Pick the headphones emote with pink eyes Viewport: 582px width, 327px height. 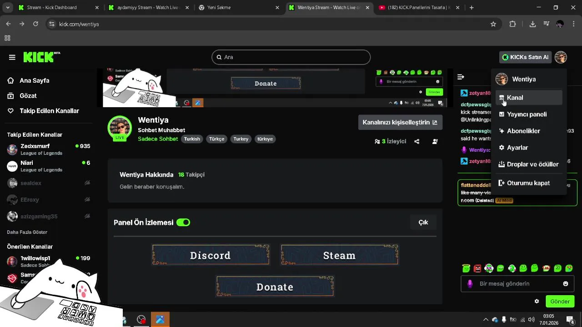click(x=489, y=268)
